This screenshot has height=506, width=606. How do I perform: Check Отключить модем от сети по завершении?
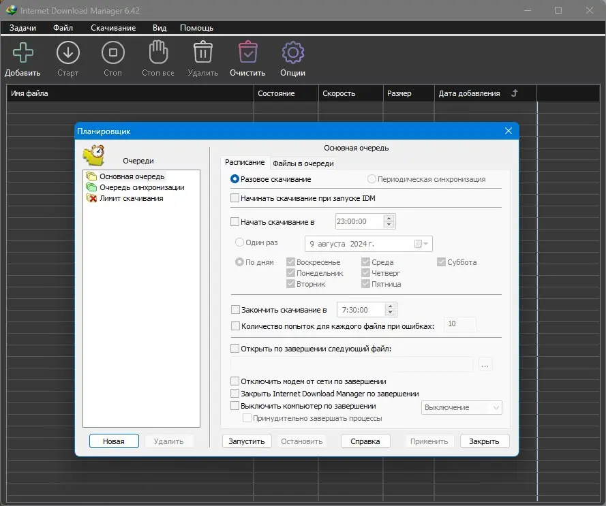234,381
